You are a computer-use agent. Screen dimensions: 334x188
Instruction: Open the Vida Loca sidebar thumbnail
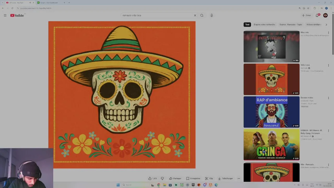271,79
